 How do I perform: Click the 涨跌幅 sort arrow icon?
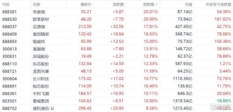click(x=156, y=5)
